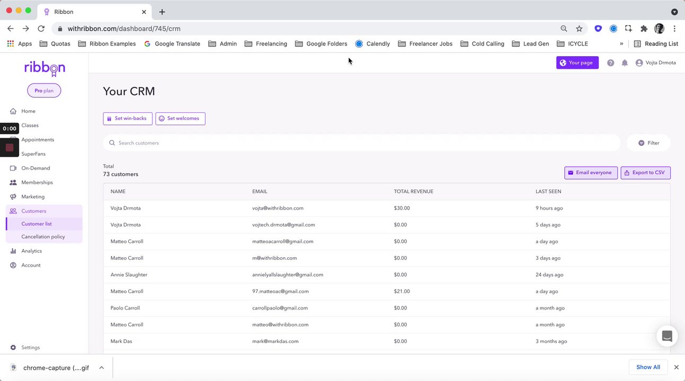Export the customer list to CSV
Image resolution: width=685 pixels, height=381 pixels.
coord(646,173)
